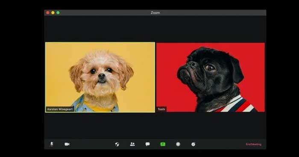Open the Security shield options
Viewport: 299px width, 157px height.
pyautogui.click(x=117, y=144)
